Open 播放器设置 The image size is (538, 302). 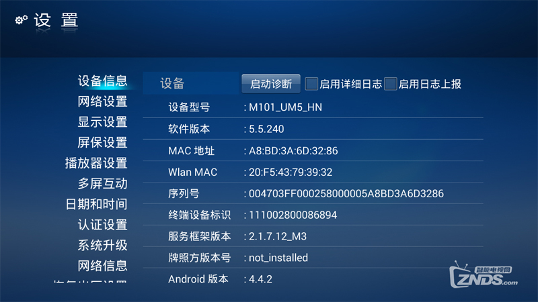pos(96,163)
